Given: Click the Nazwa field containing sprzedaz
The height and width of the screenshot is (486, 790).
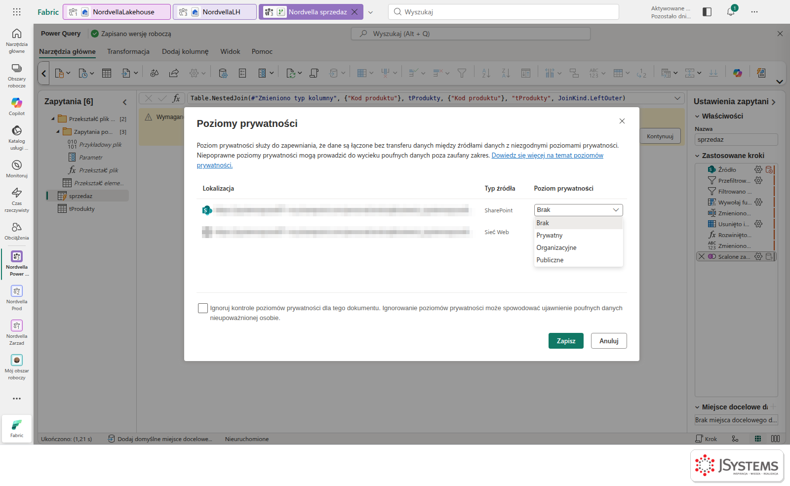Looking at the screenshot, I should coord(736,140).
